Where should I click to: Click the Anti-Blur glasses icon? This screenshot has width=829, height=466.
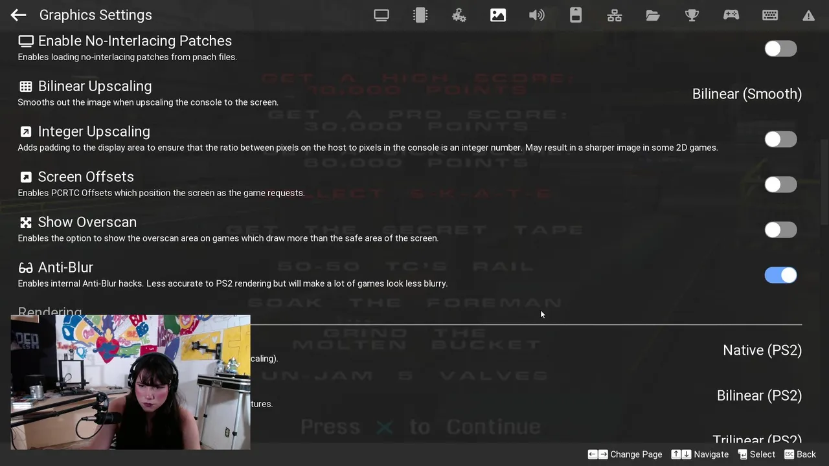tap(26, 267)
